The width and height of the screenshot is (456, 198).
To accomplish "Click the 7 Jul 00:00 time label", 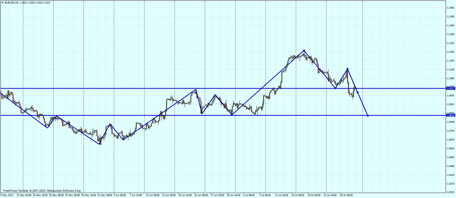I will point(265,195).
